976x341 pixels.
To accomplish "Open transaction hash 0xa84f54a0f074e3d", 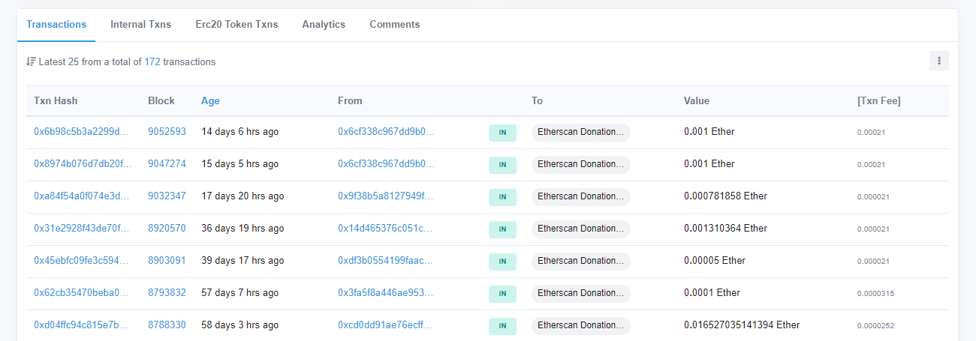I will (x=83, y=196).
